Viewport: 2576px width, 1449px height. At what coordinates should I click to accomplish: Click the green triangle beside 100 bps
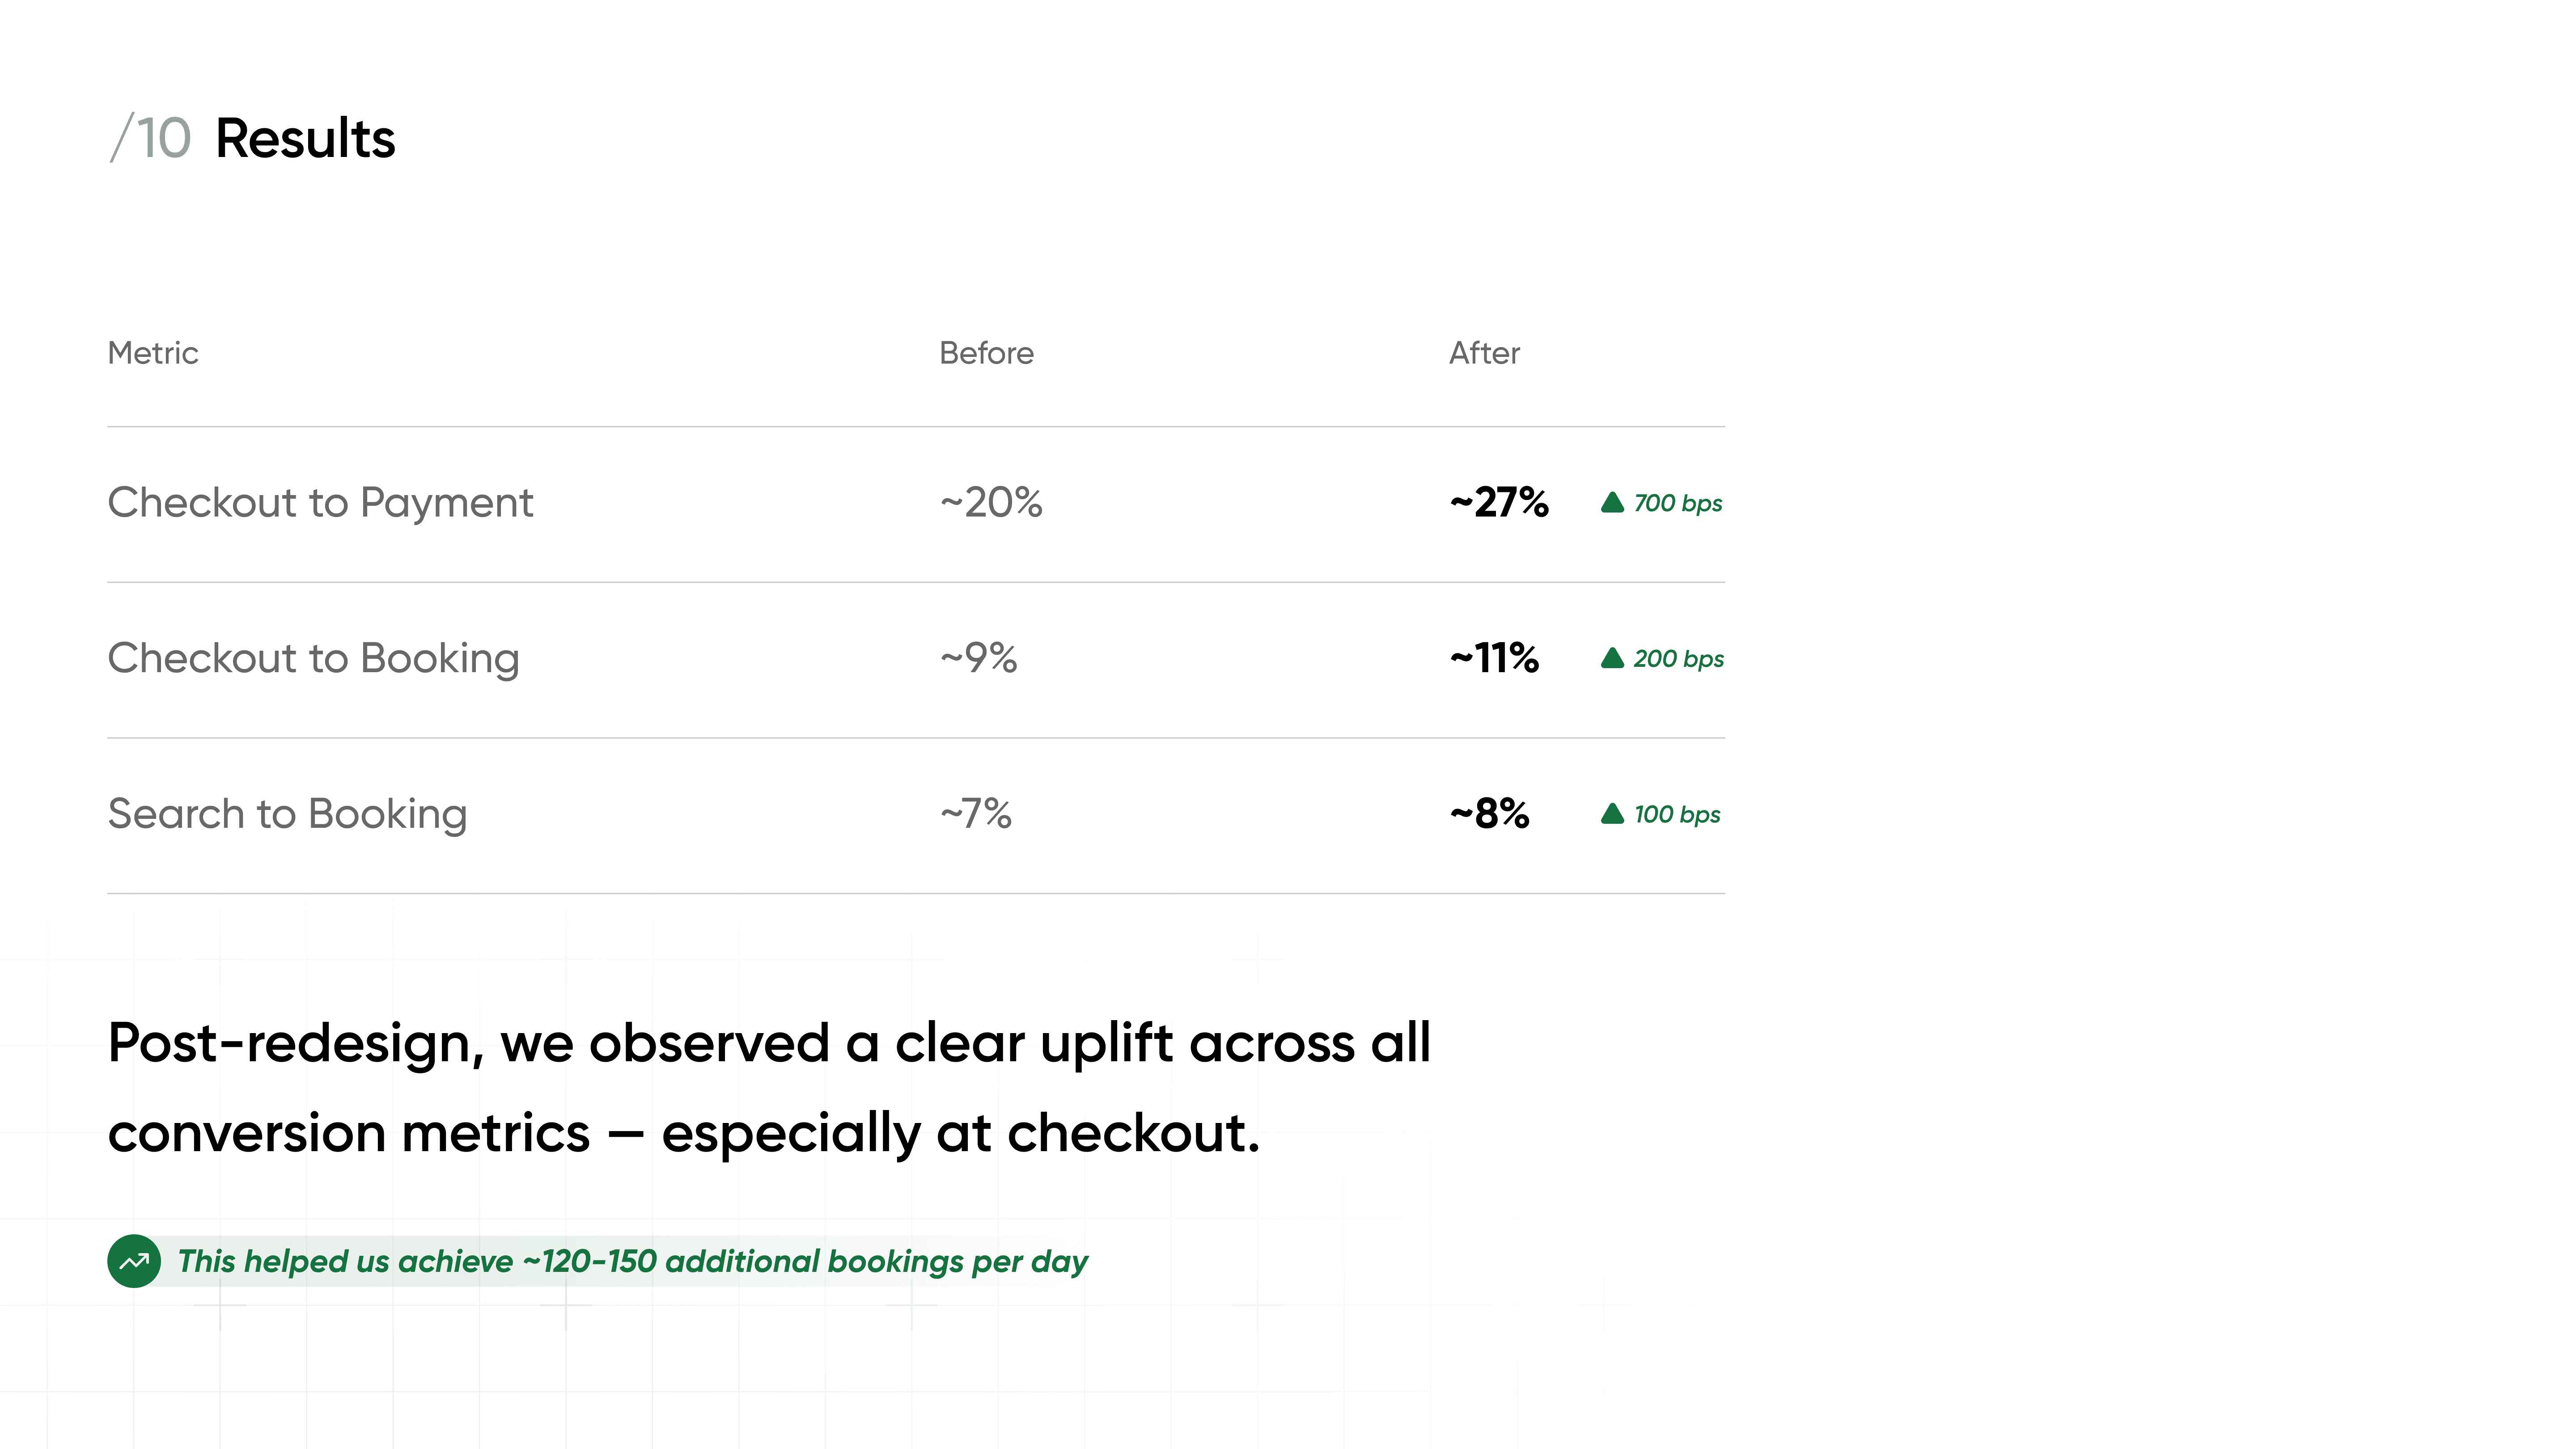1612,814
